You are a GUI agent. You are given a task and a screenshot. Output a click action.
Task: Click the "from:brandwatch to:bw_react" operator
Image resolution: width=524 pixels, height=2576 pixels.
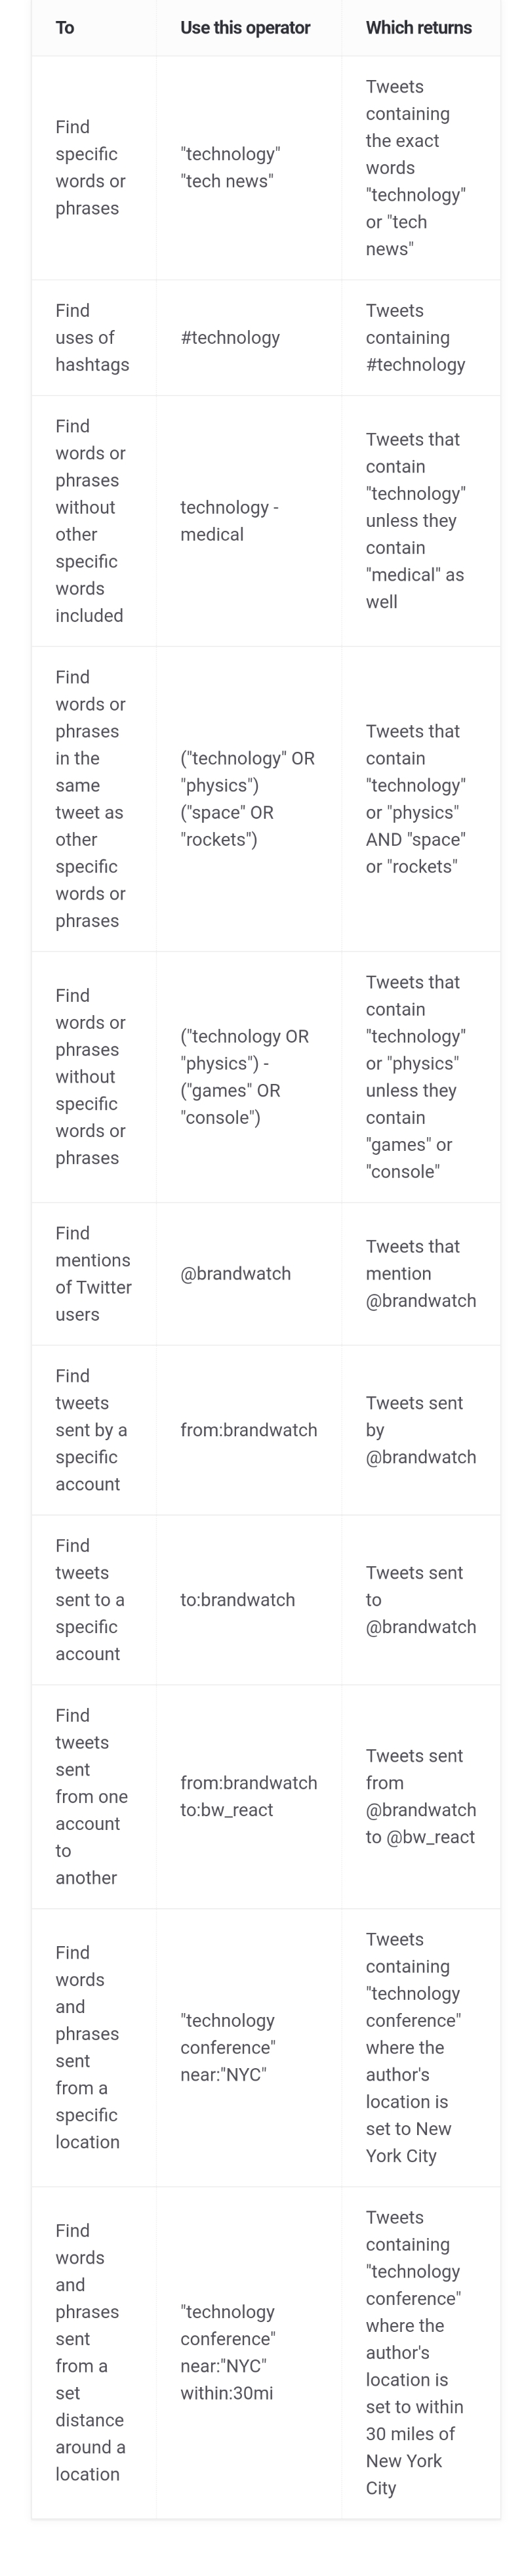(248, 1797)
